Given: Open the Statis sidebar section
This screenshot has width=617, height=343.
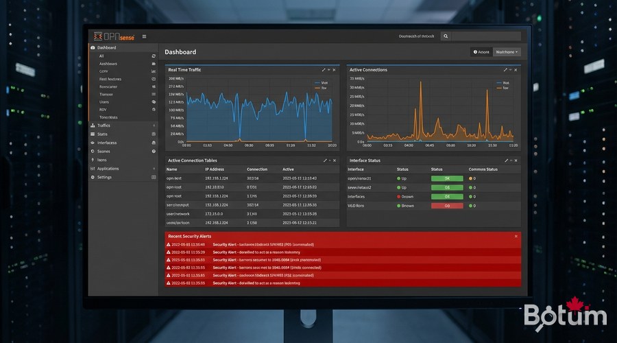Looking at the screenshot, I should 102,134.
